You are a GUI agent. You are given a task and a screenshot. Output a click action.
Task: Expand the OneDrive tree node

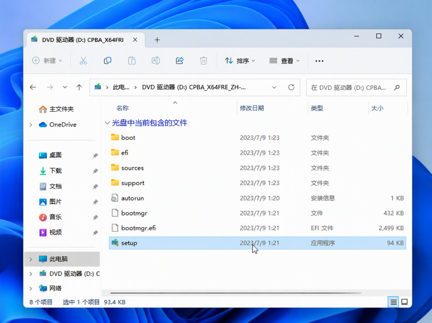[x=31, y=125]
